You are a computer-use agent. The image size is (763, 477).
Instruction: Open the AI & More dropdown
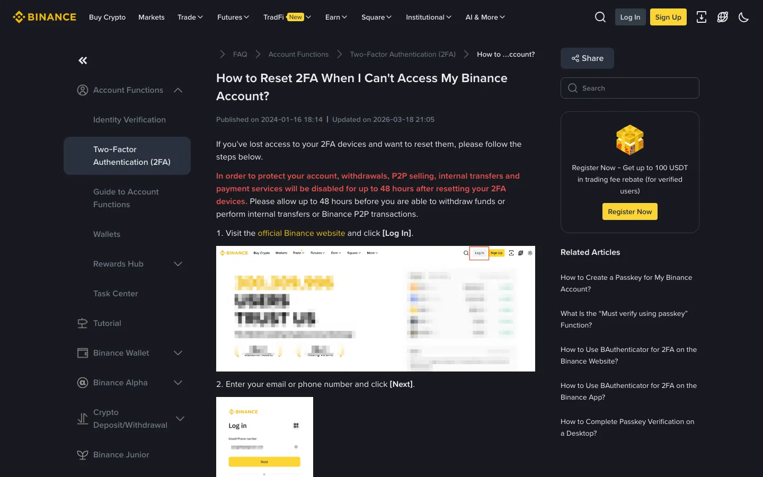tap(485, 17)
